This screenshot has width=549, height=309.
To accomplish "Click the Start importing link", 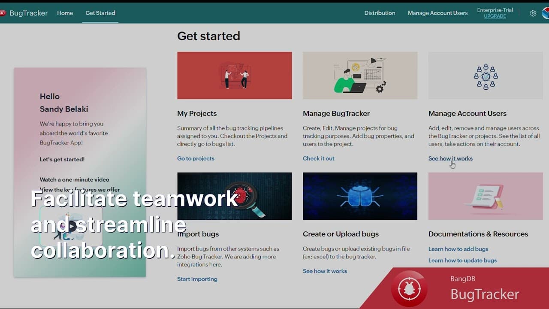I will [x=197, y=279].
